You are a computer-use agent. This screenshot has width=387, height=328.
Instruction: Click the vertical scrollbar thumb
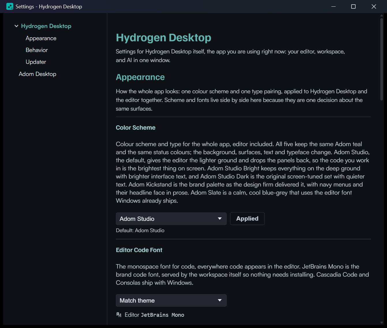(x=382, y=59)
